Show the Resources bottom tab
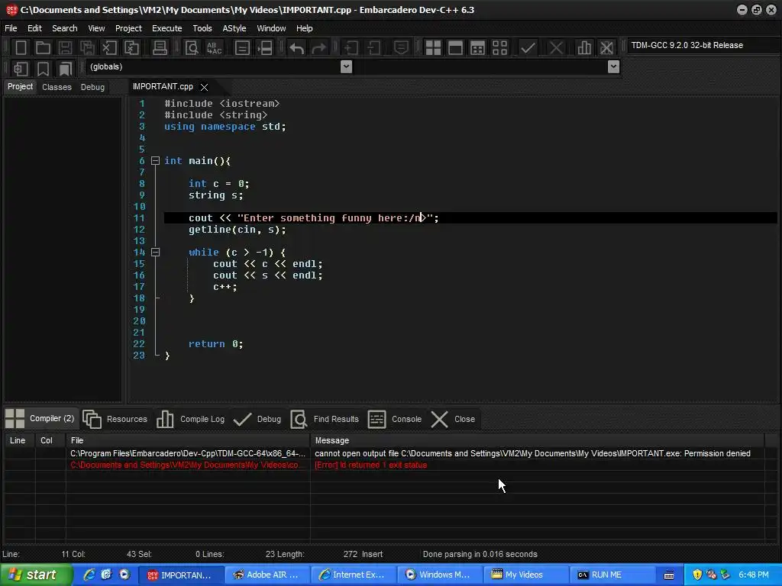This screenshot has height=586, width=782. [x=115, y=419]
